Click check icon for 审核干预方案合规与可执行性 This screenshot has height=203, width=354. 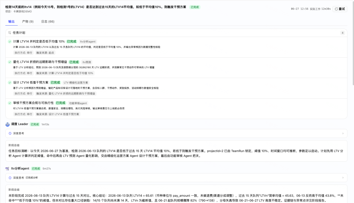tap(10, 103)
